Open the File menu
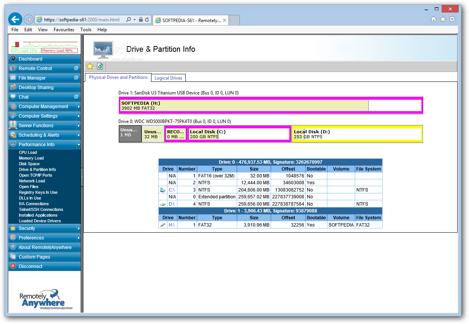This screenshot has width=469, height=324. 15,30
